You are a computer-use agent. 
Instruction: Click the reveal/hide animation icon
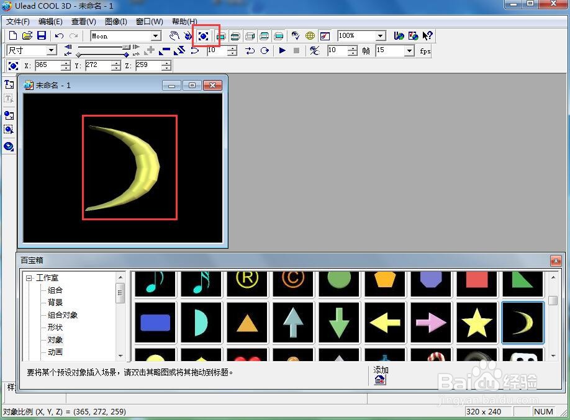point(314,50)
